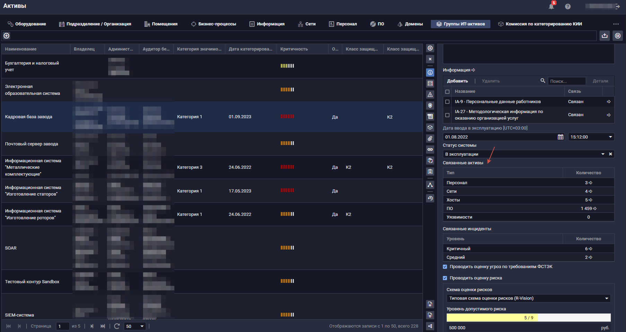Screen dimensions: 626x332
Task: Adjust the acceptable risk level slider
Action: click(528, 317)
